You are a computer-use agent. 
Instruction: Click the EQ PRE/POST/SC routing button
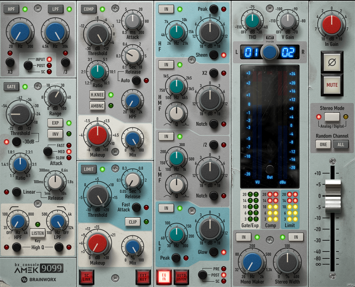[x=203, y=275]
